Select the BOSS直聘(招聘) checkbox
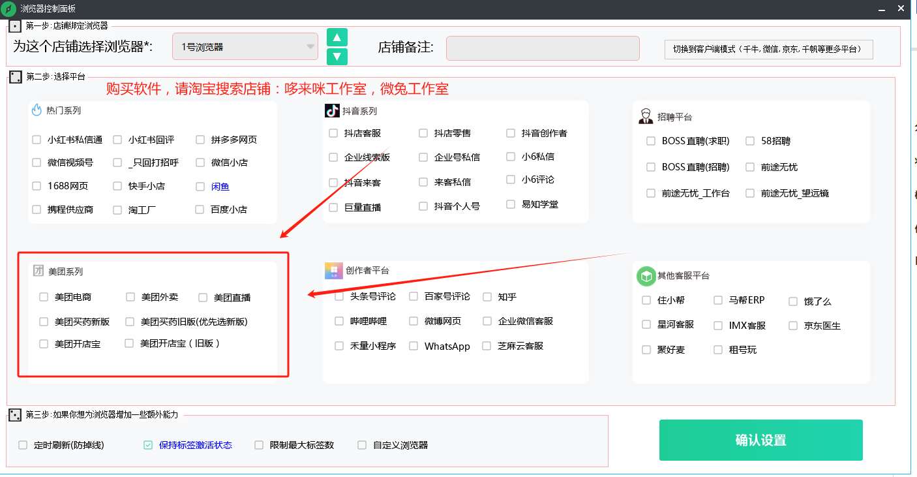 [x=651, y=167]
